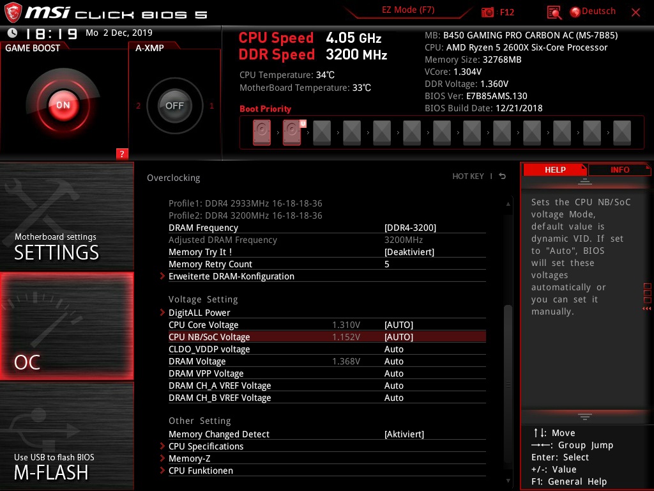This screenshot has height=491, width=654.
Task: Click the scrollbar up arrow
Action: (508, 204)
